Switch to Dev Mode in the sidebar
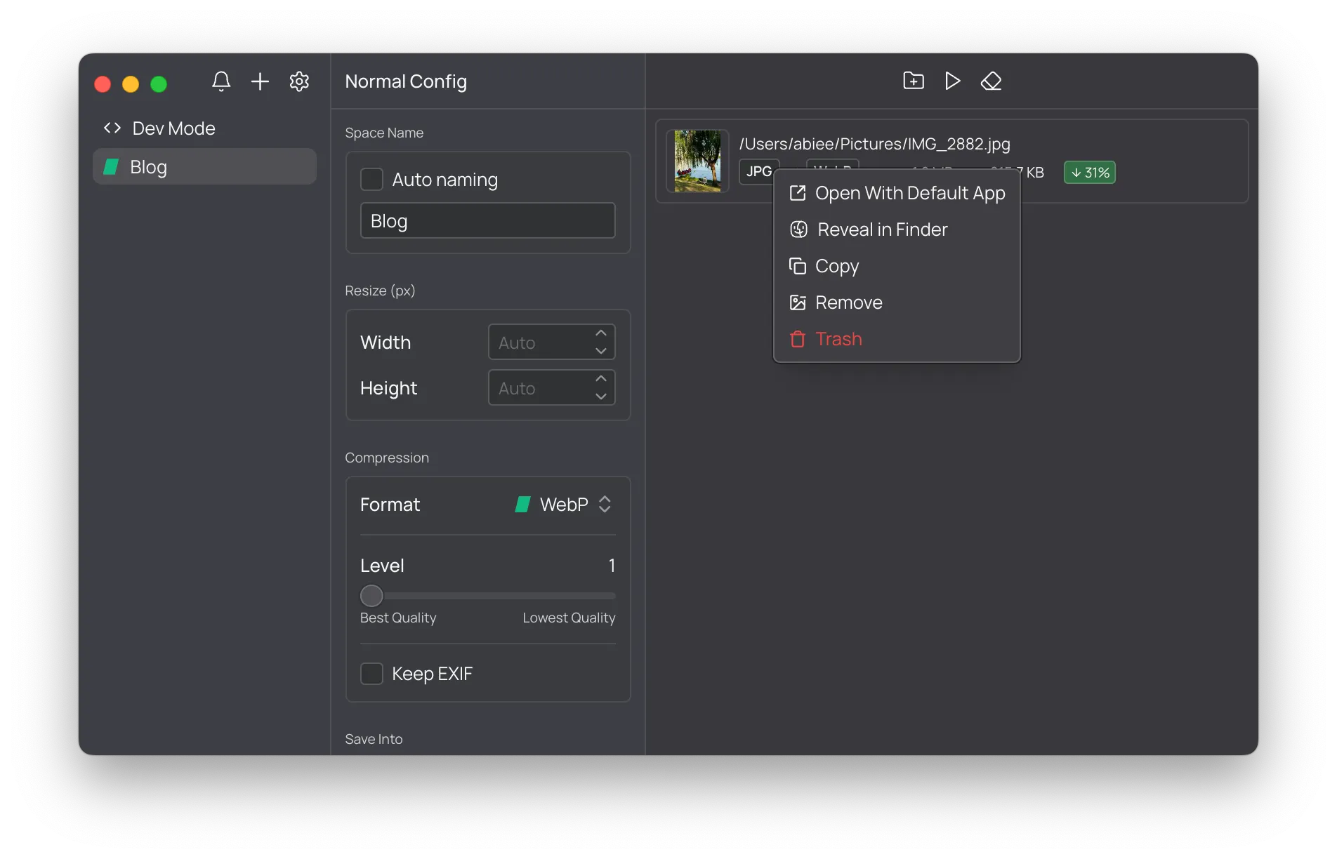 point(204,128)
